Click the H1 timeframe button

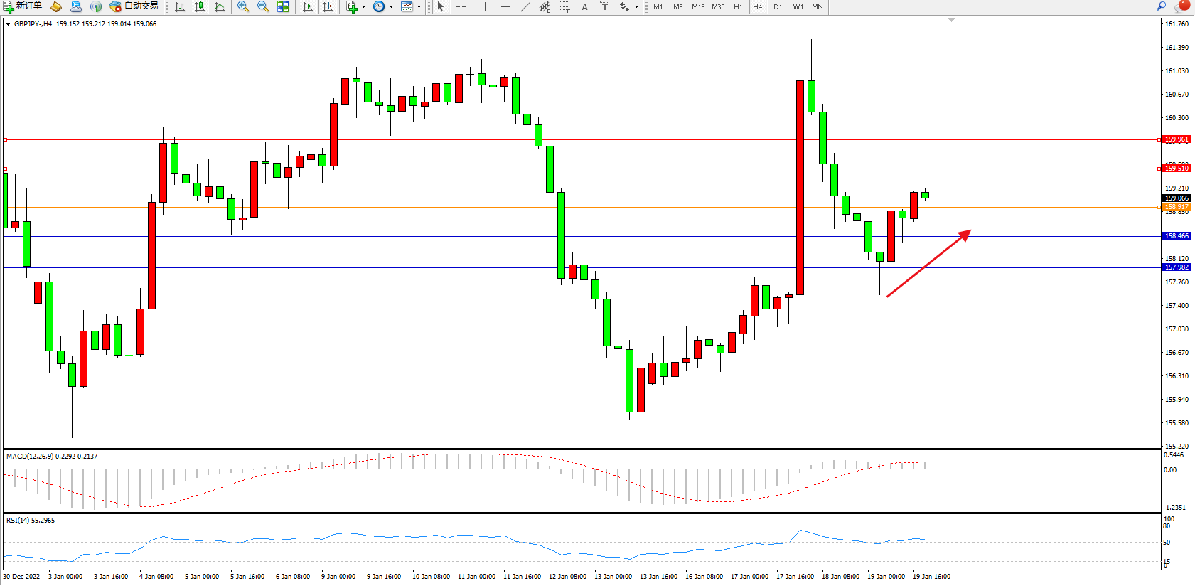738,6
